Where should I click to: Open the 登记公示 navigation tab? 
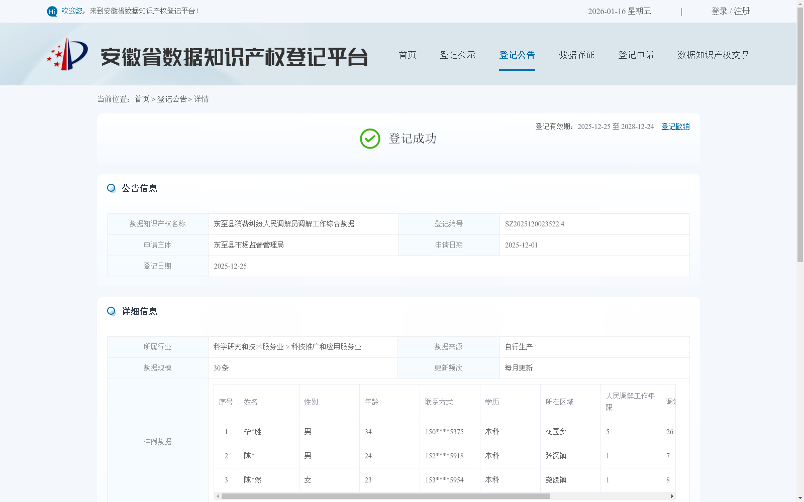click(x=458, y=55)
